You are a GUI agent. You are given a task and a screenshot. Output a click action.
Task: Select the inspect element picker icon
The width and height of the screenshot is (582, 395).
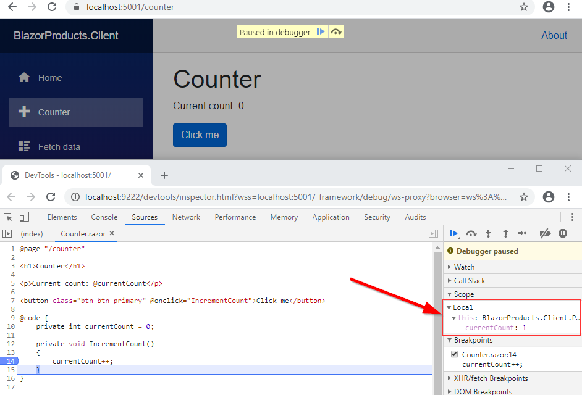point(8,217)
